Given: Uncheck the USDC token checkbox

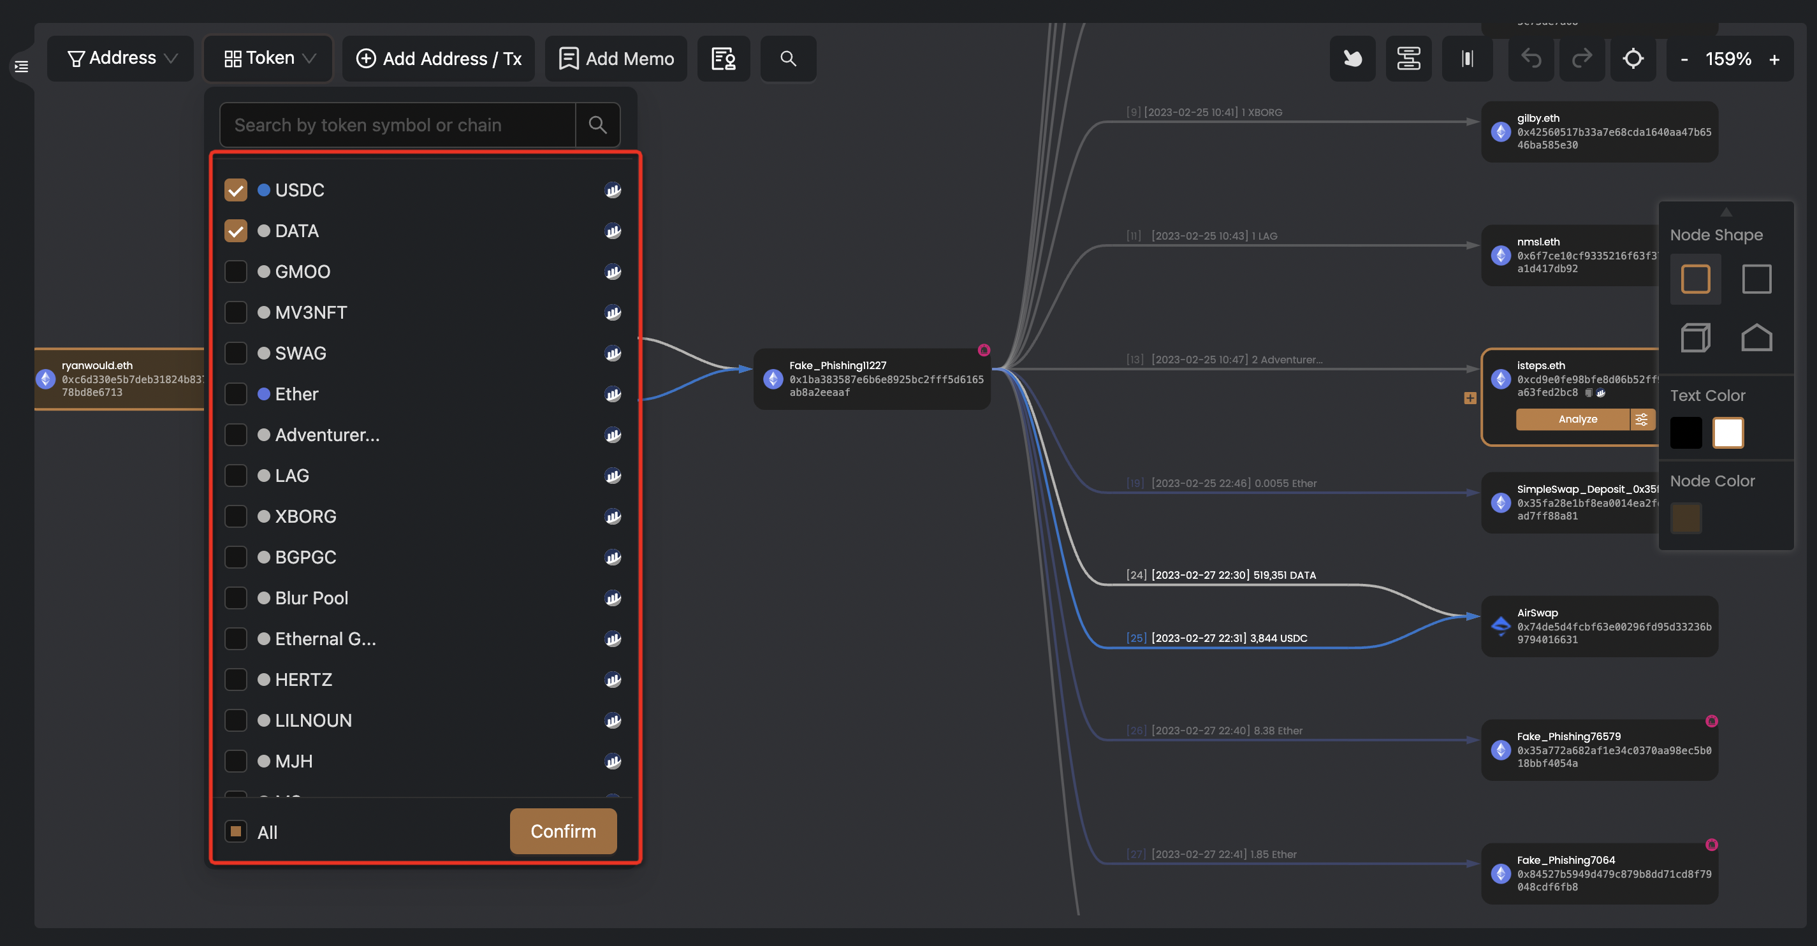Looking at the screenshot, I should coord(236,191).
